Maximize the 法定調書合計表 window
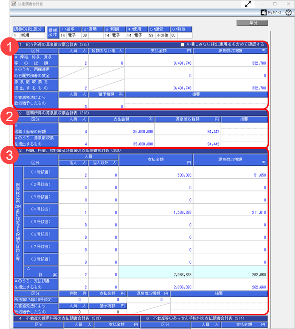 point(275,4)
